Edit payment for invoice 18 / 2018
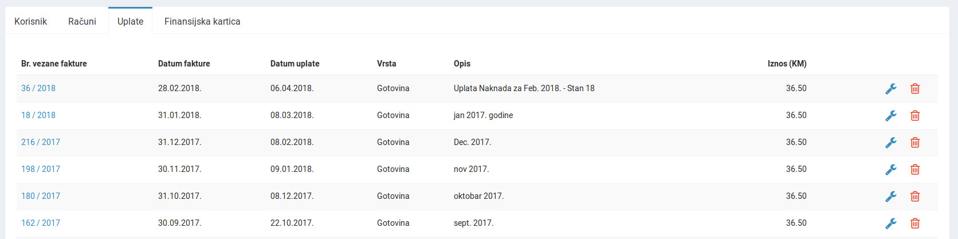This screenshot has height=239, width=958. 891,116
